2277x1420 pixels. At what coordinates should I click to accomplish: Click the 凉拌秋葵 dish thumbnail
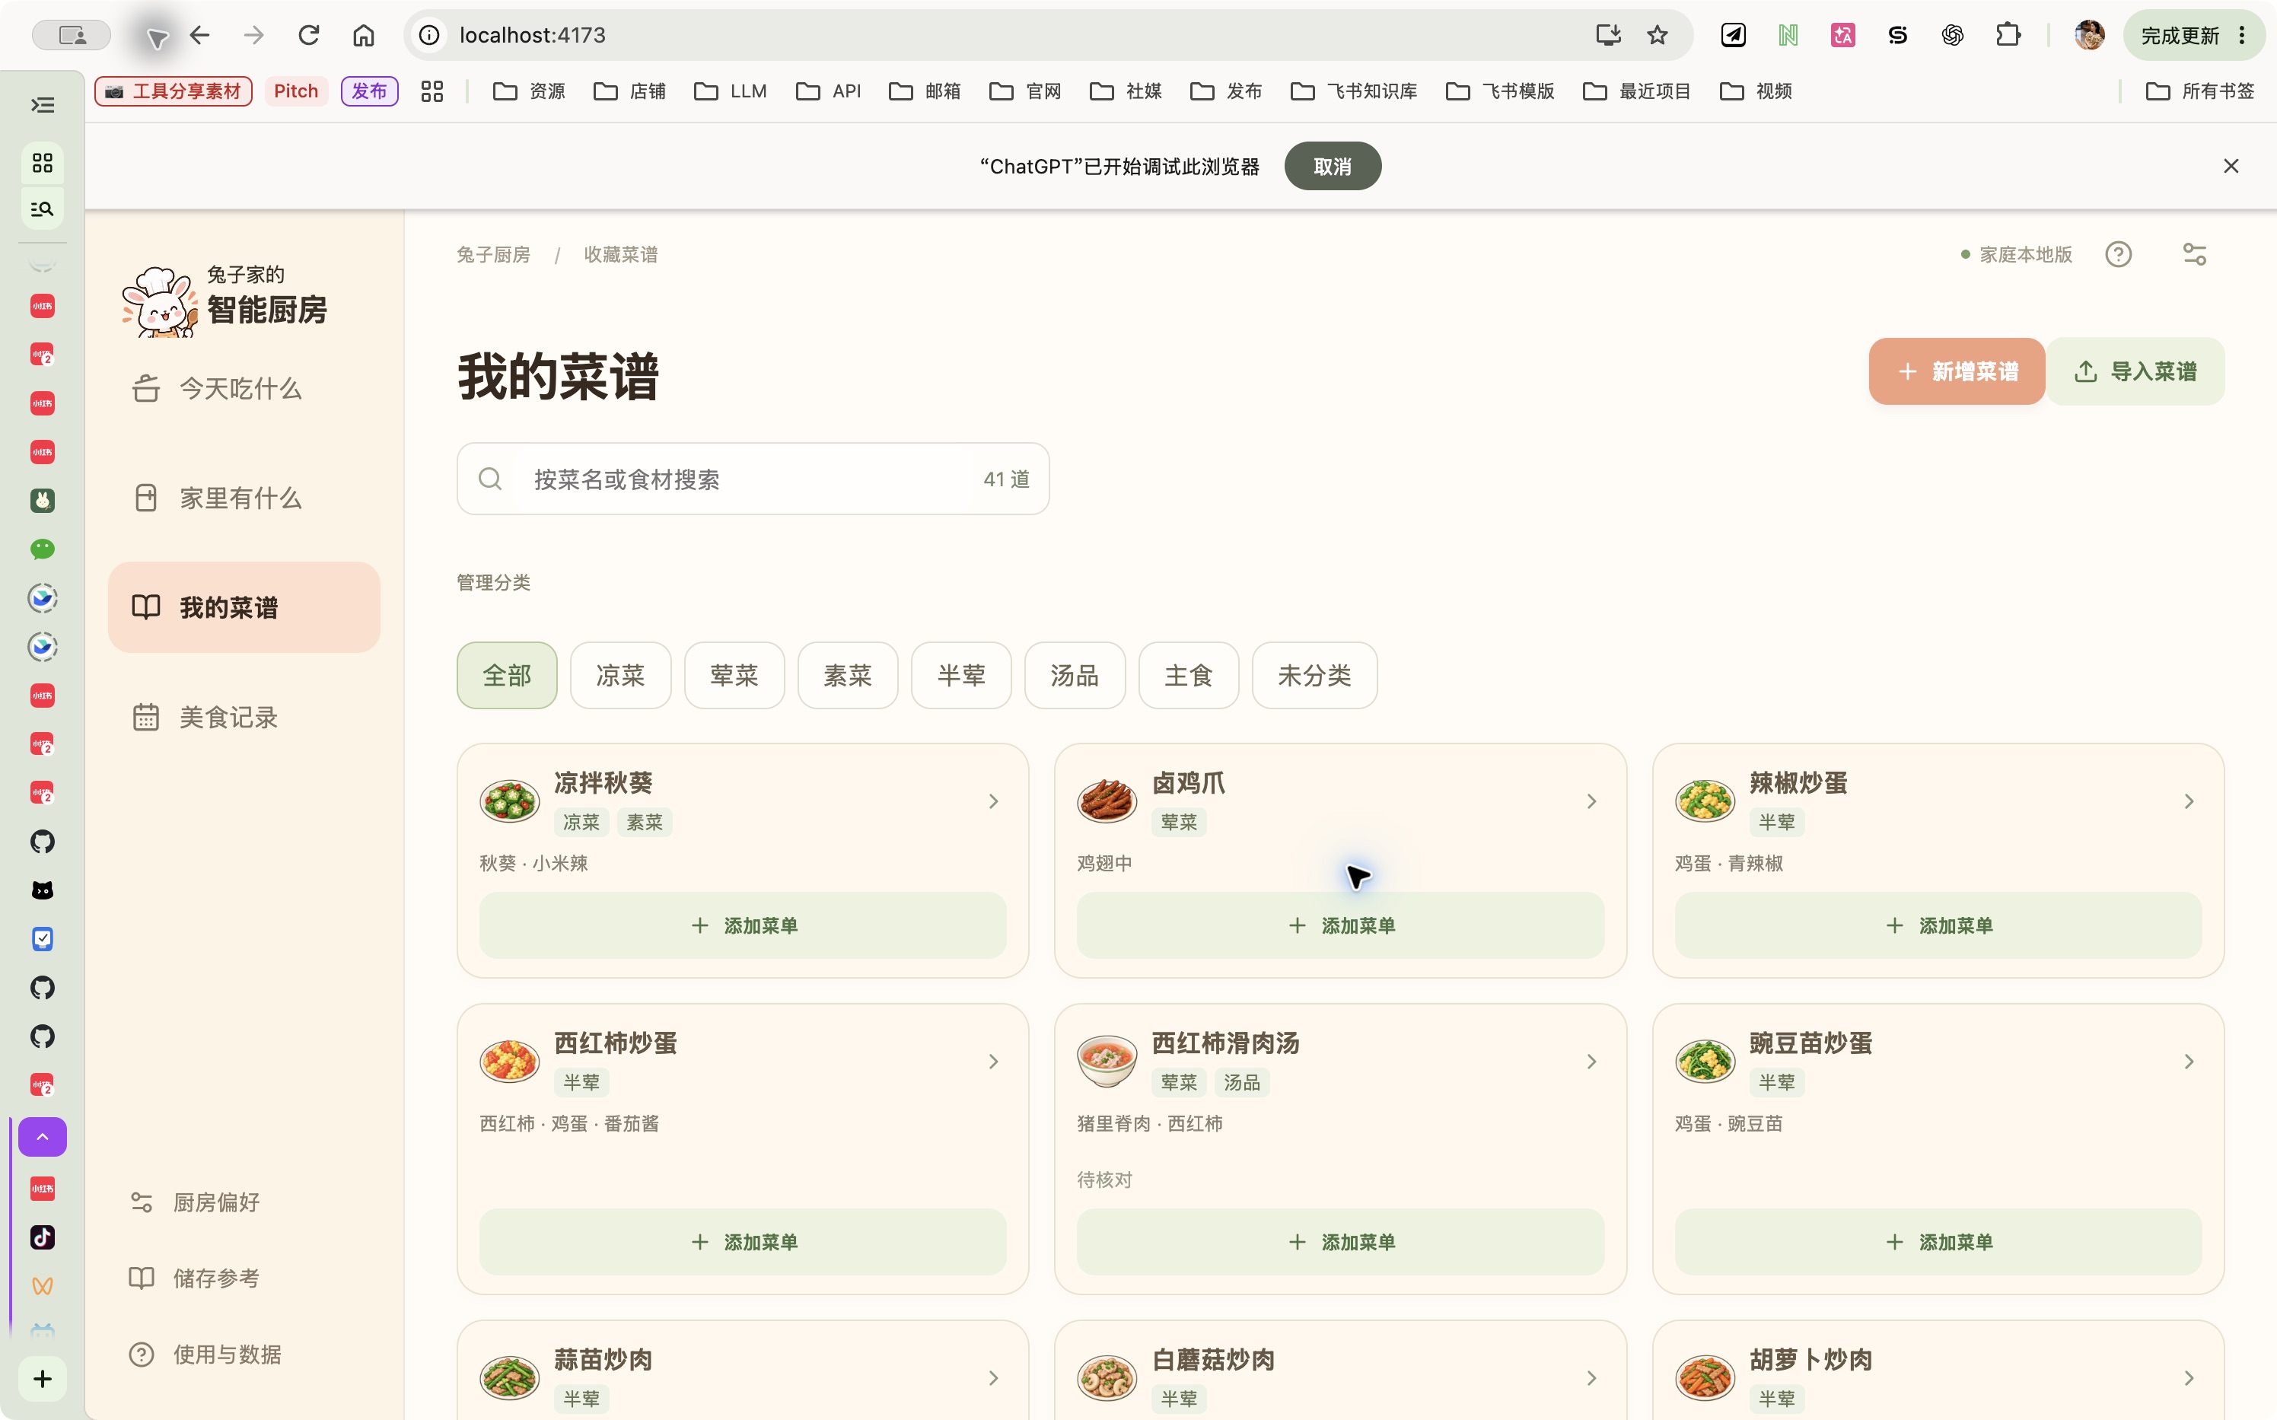(x=509, y=801)
